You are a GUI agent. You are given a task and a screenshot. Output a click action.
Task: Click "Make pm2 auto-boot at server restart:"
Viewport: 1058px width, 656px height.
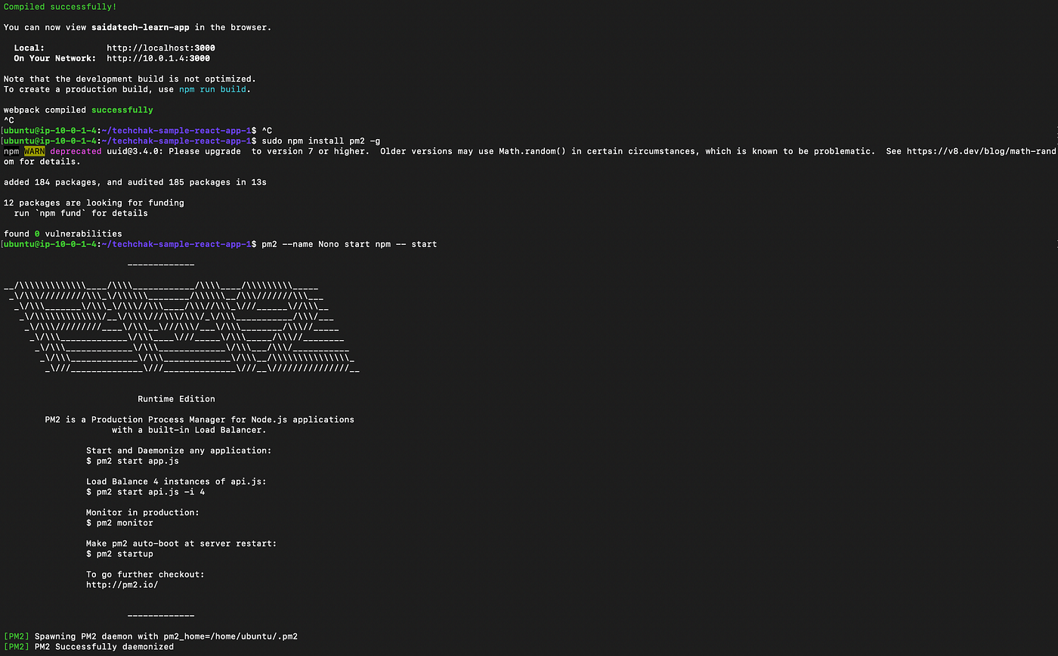[x=181, y=543]
